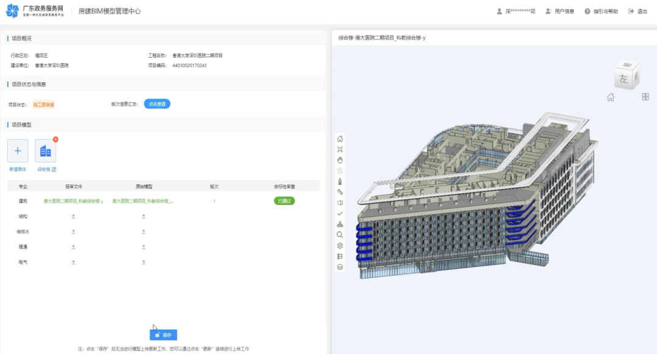Activate the first-person walk tool

coord(340,181)
